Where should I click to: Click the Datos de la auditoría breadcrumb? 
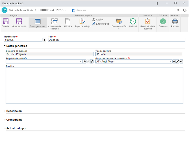pyautogui.click(x=21, y=10)
